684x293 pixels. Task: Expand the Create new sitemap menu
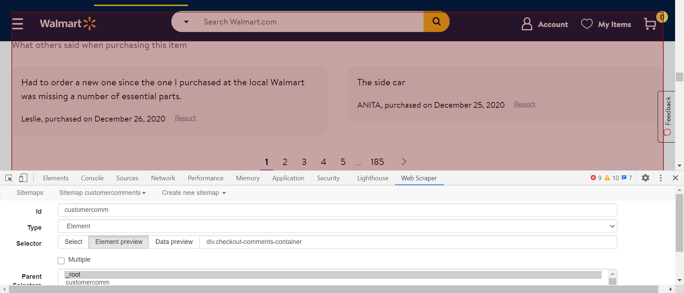click(x=194, y=193)
